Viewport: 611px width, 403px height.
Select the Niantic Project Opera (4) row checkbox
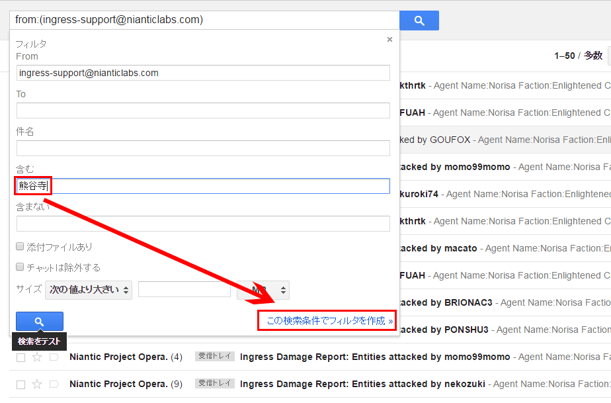[x=20, y=357]
